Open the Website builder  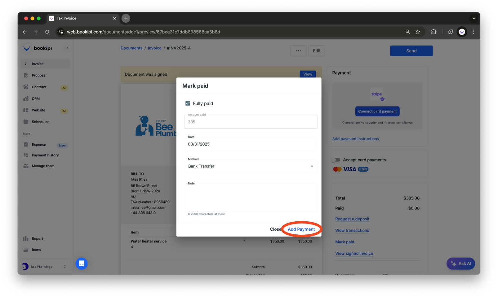[38, 110]
